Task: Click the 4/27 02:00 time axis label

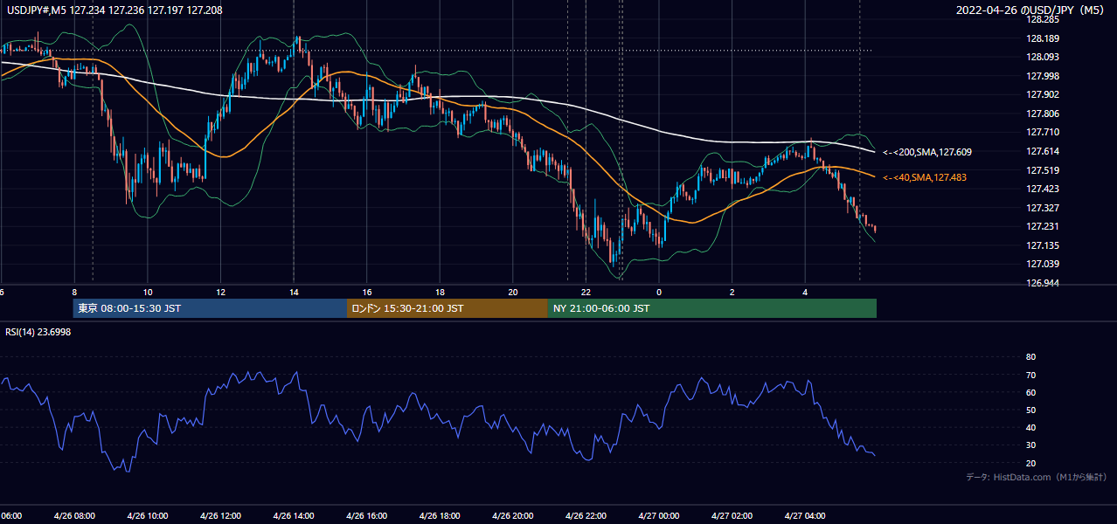Action: click(731, 515)
